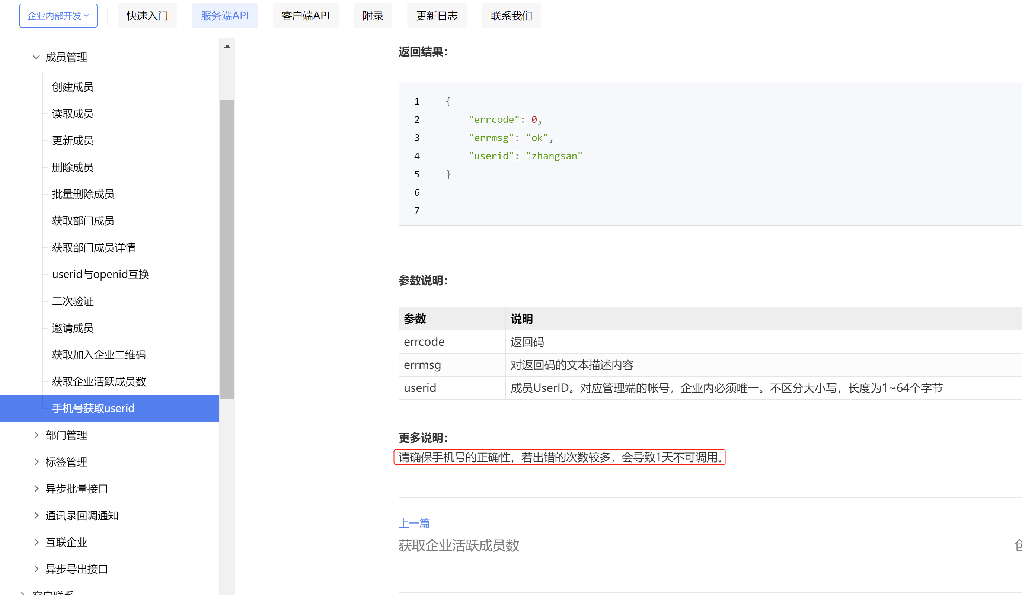This screenshot has width=1022, height=595.
Task: Switch to the 客户端API tab
Action: [306, 15]
